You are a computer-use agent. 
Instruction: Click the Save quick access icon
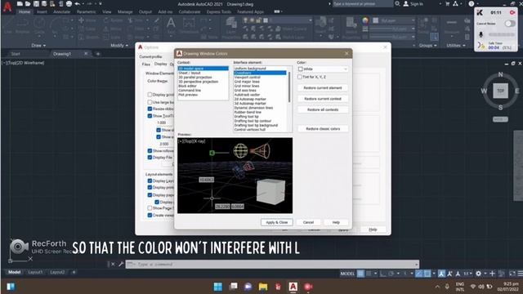tap(36, 3)
